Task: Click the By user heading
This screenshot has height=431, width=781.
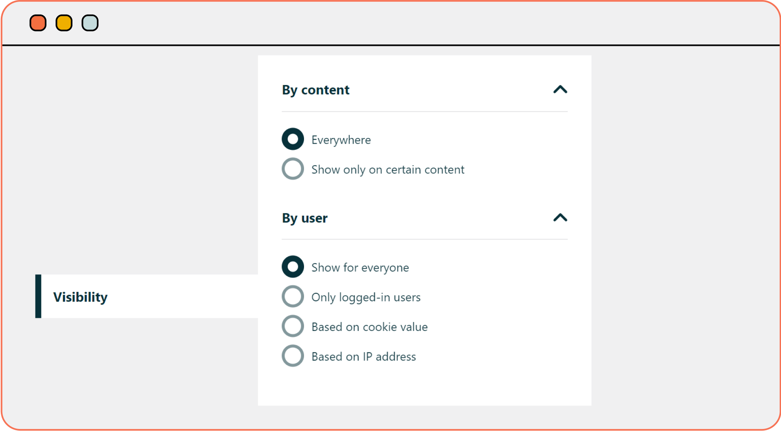Action: (x=304, y=218)
